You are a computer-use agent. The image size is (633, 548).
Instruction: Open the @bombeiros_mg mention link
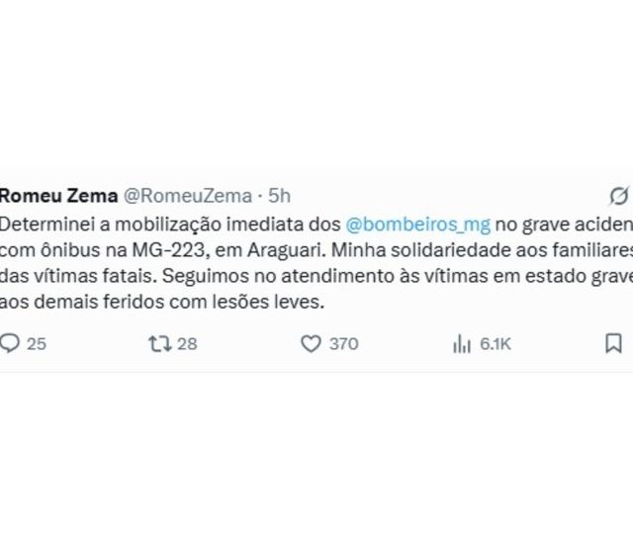click(x=417, y=225)
